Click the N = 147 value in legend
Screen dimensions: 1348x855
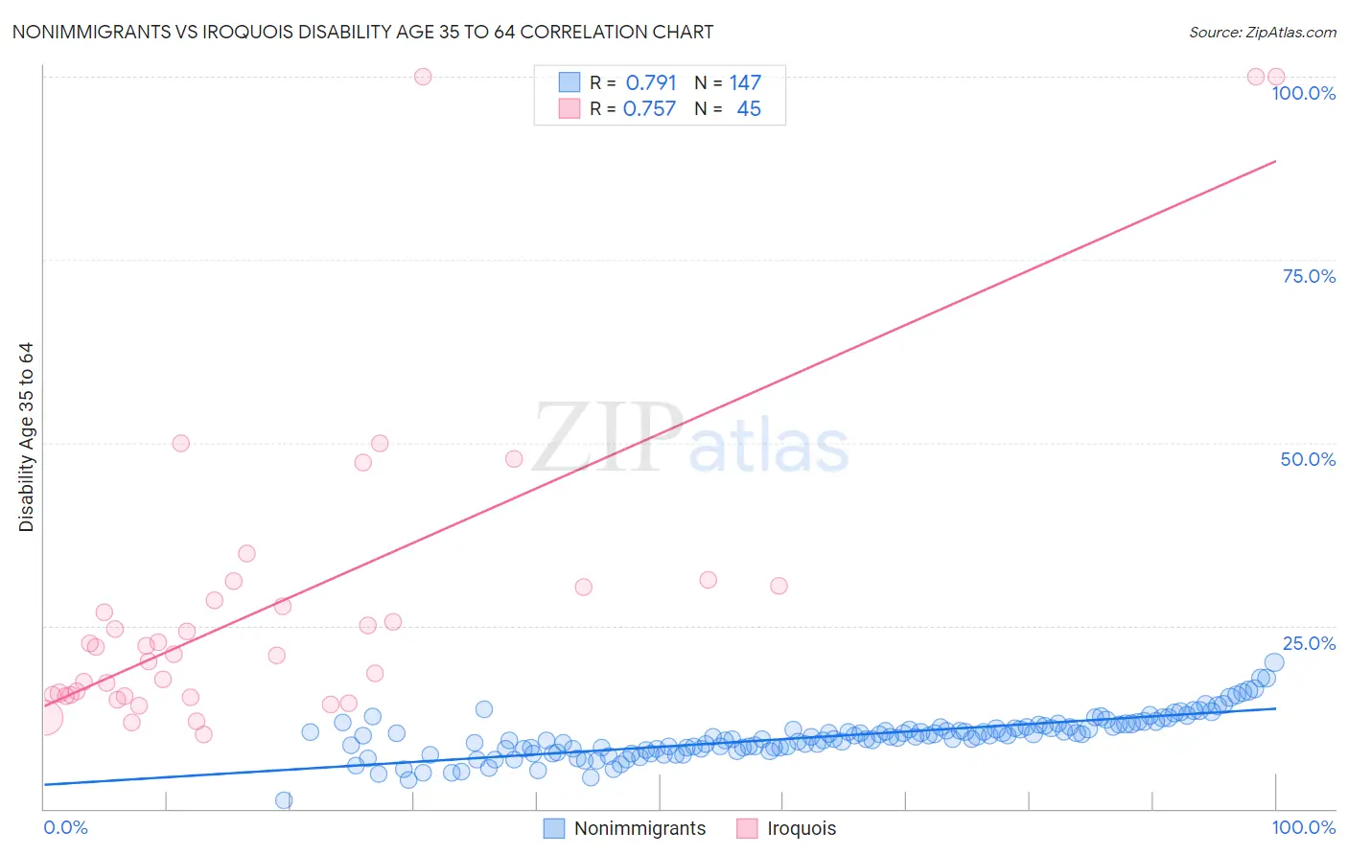[x=728, y=82]
